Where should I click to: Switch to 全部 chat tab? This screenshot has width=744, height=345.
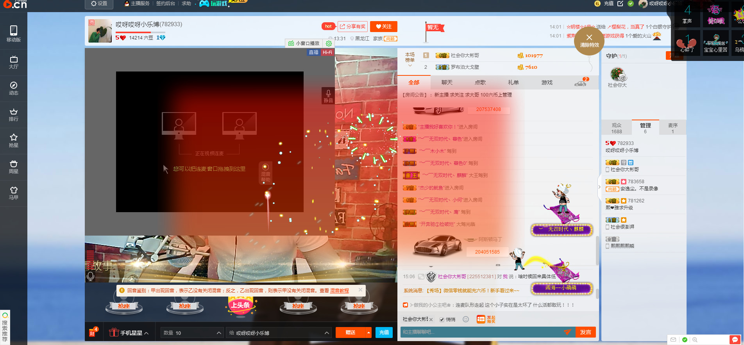pyautogui.click(x=414, y=82)
